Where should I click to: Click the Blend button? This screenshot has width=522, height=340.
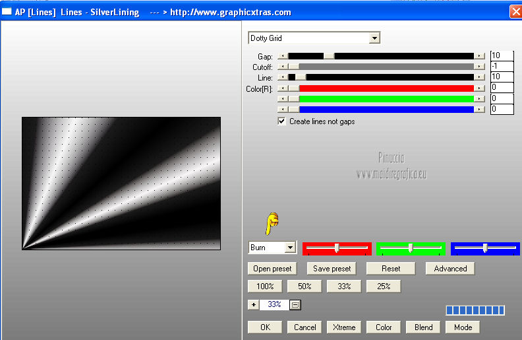[x=423, y=327]
